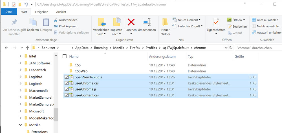Click the Einfügen clipboard button
The image size is (282, 133).
coord(46,24)
